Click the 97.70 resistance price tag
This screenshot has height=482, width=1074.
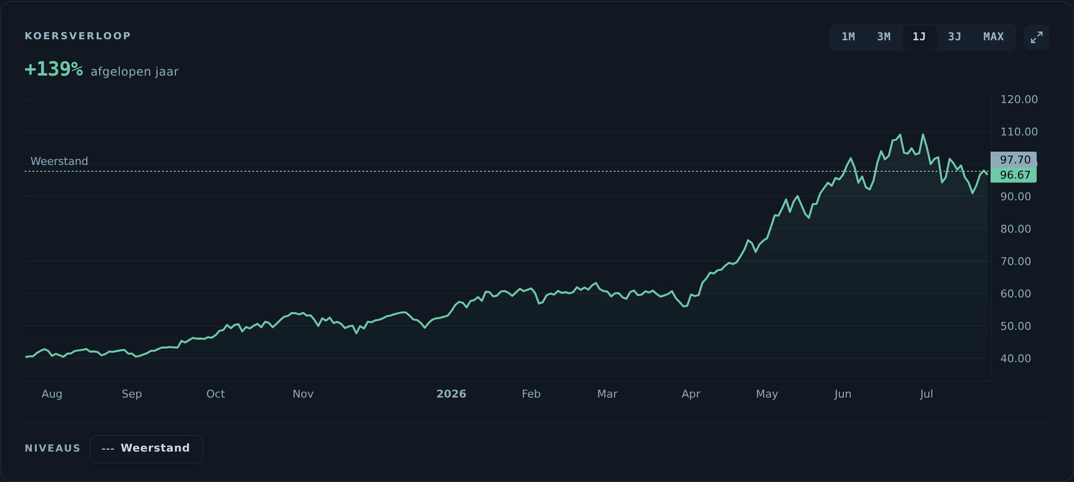[x=1014, y=160]
